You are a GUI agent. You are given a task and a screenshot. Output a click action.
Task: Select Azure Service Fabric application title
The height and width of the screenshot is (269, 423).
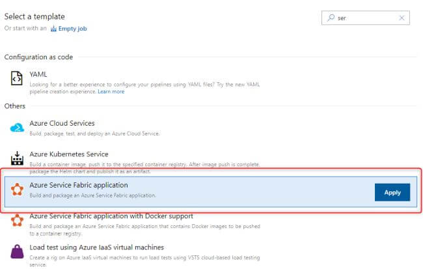79,185
